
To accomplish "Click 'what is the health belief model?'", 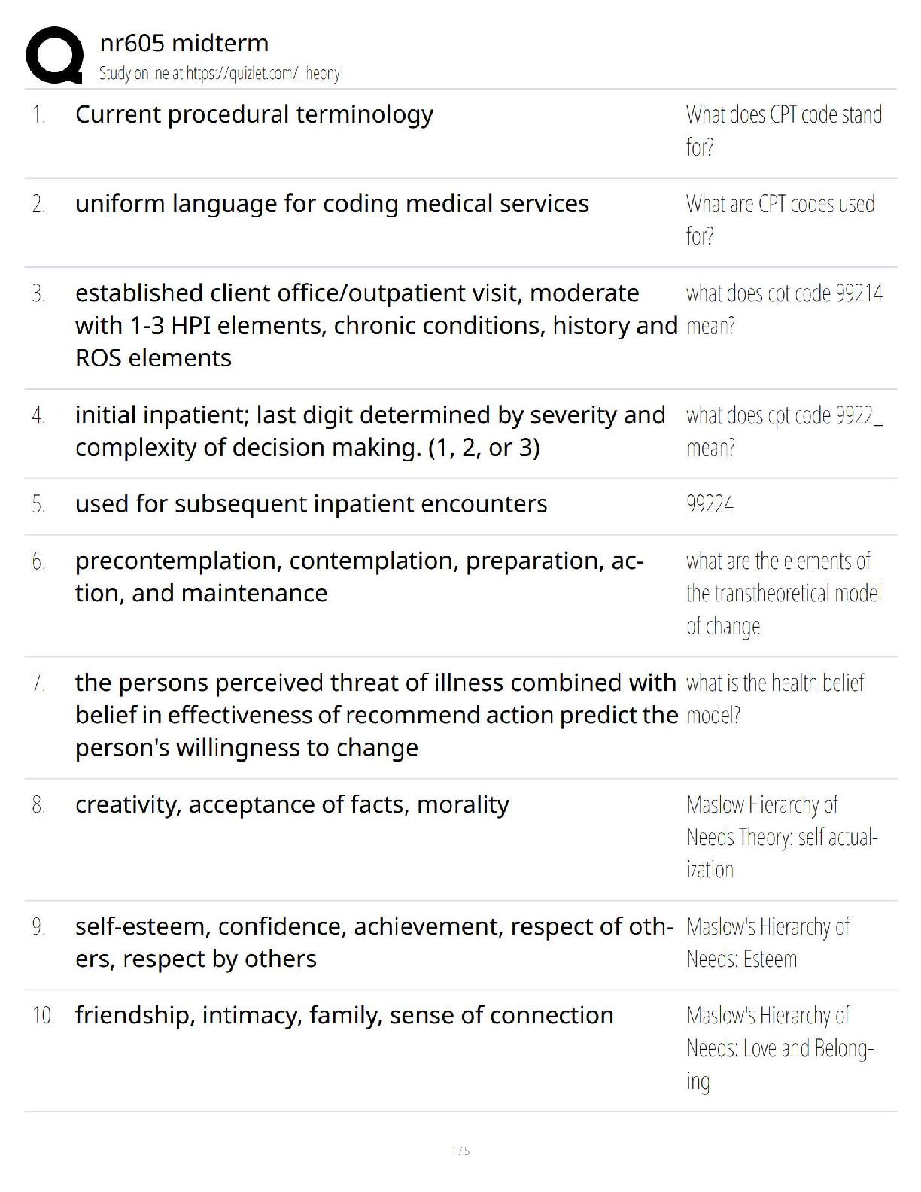I will [x=774, y=698].
